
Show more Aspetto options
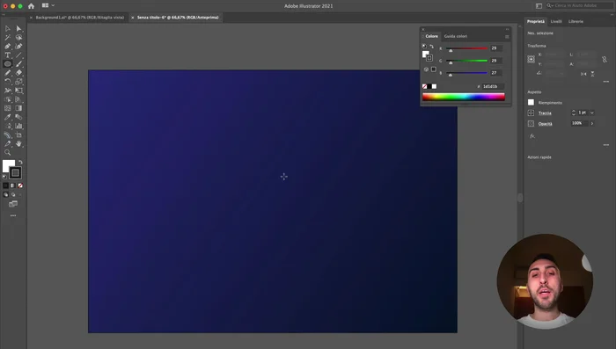click(606, 145)
